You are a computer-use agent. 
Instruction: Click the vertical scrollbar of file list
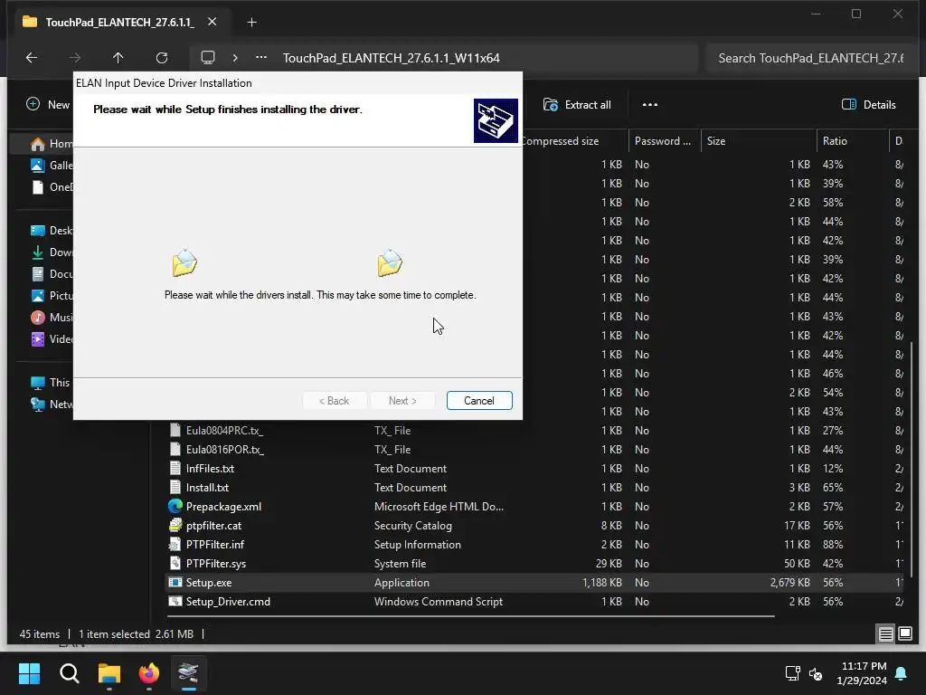(x=912, y=459)
